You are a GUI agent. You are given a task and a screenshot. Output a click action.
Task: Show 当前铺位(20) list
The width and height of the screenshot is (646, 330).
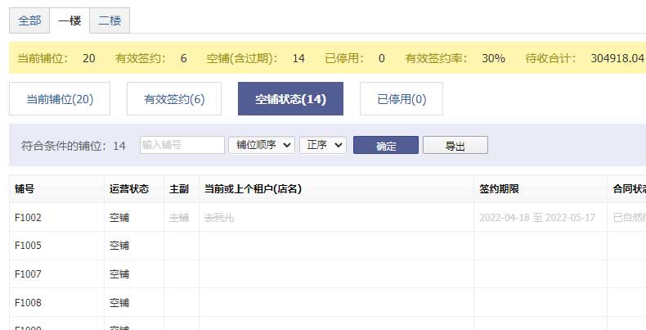(x=60, y=98)
